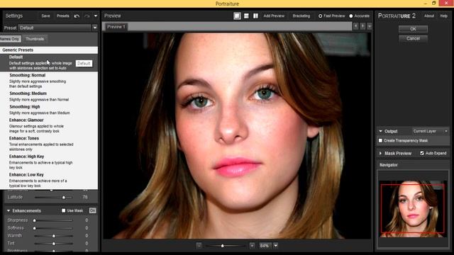
Task: Adjust the Tint slider
Action: coord(53,244)
